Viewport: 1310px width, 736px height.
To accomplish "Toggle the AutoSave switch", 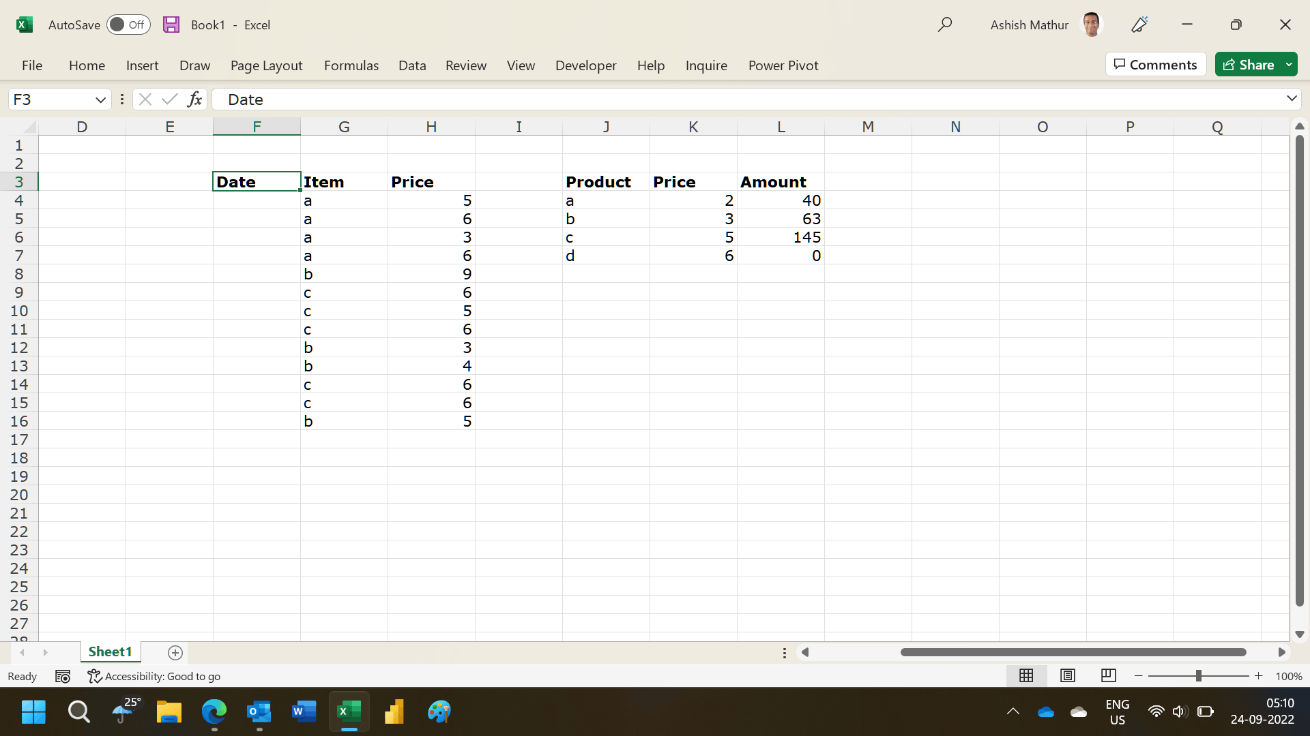I will (128, 25).
